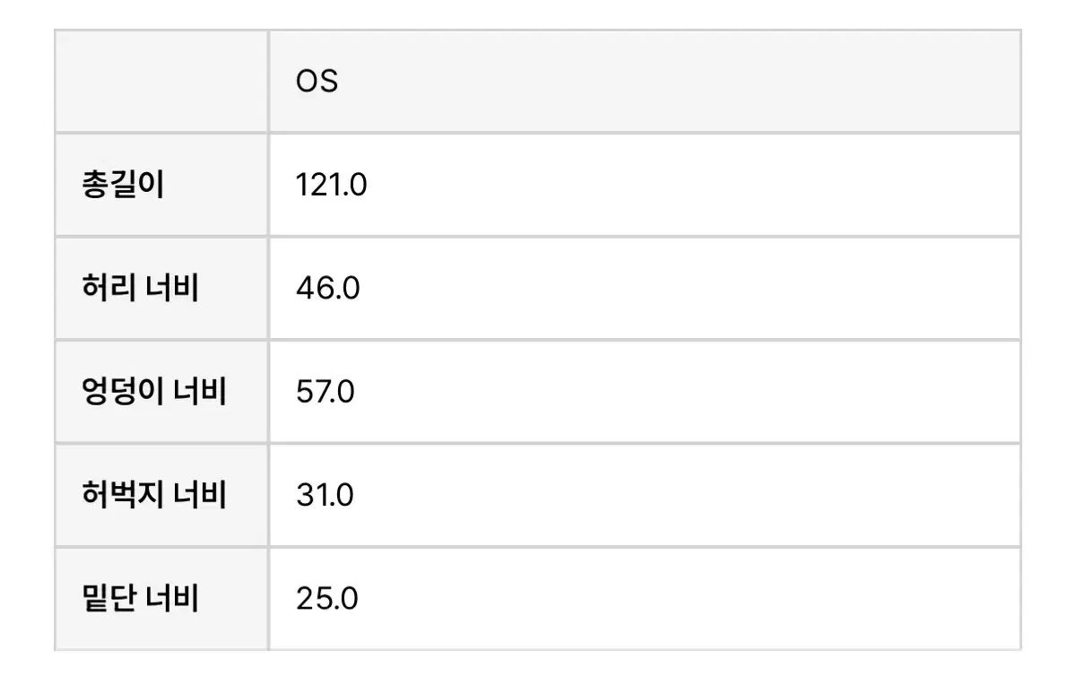
Task: Select the 허벅지 너비 row label
Action: click(x=153, y=495)
